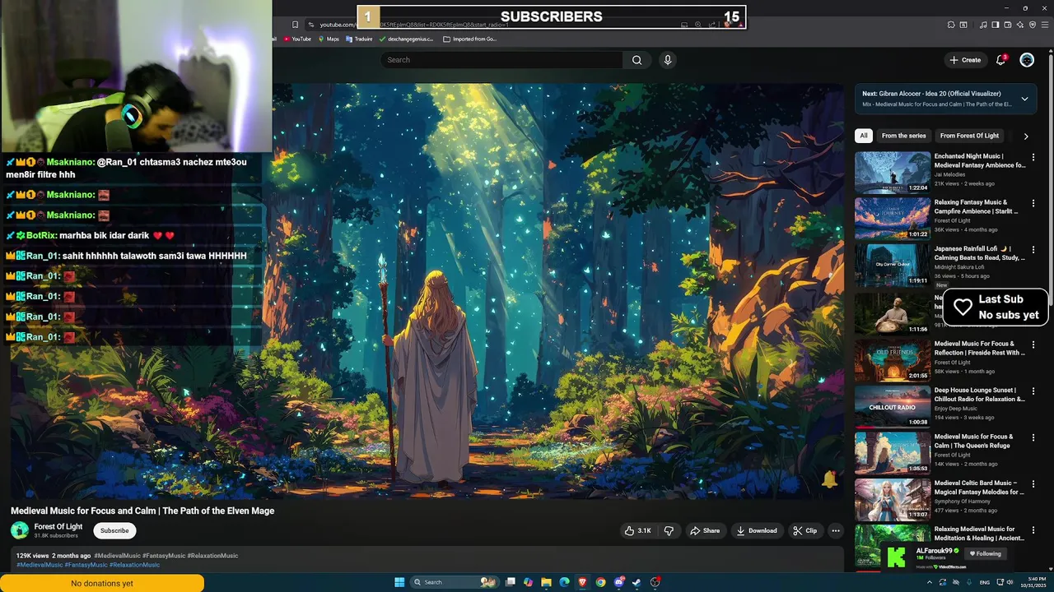This screenshot has height=592, width=1054.
Task: Open Brave hamburger main menu
Action: point(1045,25)
